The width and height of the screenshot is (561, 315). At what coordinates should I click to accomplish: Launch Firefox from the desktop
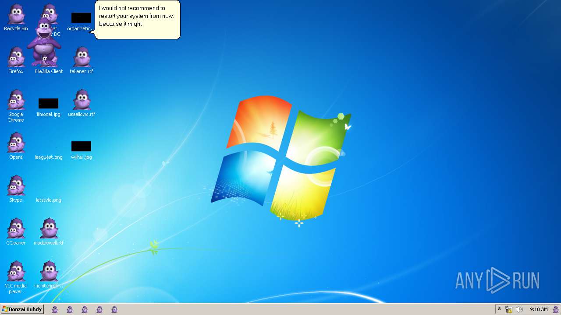click(16, 57)
